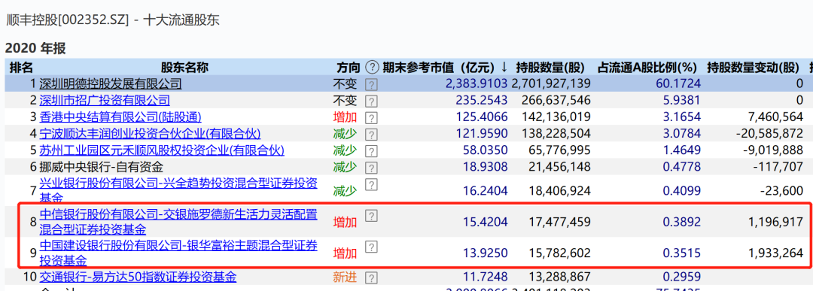
Task: Click the 占流通A股比例(%) column header
Action: pos(647,68)
